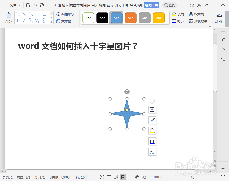Image resolution: width=229 pixels, height=181 pixels.
Task: Select the rotation handle icon above the star shape
Action: [x=127, y=92]
